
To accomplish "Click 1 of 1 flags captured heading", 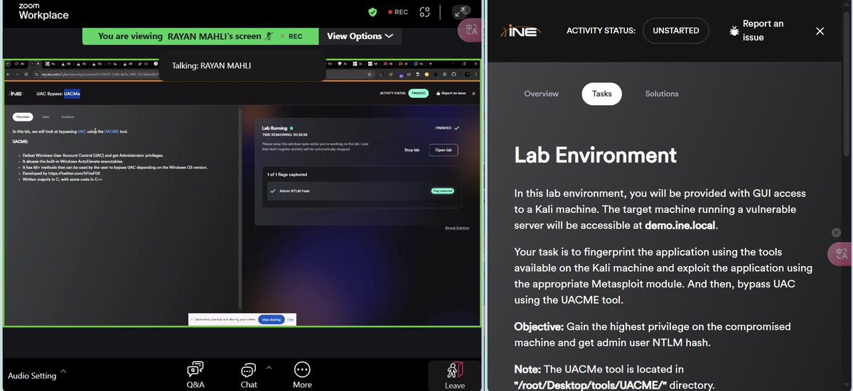I will pos(287,174).
